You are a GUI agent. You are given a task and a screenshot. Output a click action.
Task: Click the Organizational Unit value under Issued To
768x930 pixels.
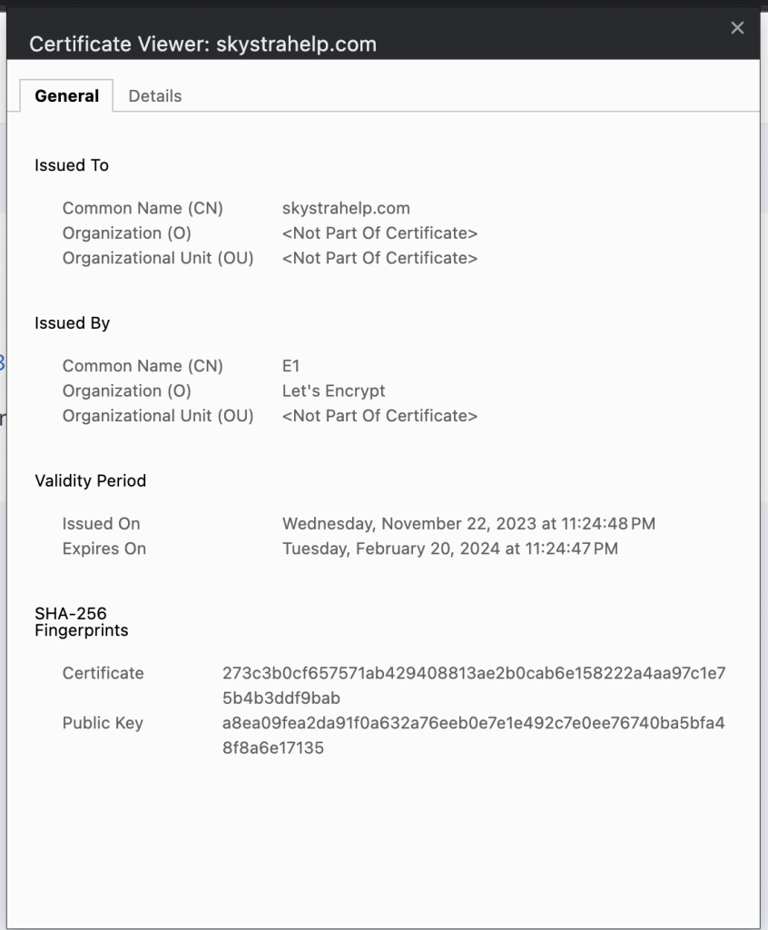[x=379, y=258]
